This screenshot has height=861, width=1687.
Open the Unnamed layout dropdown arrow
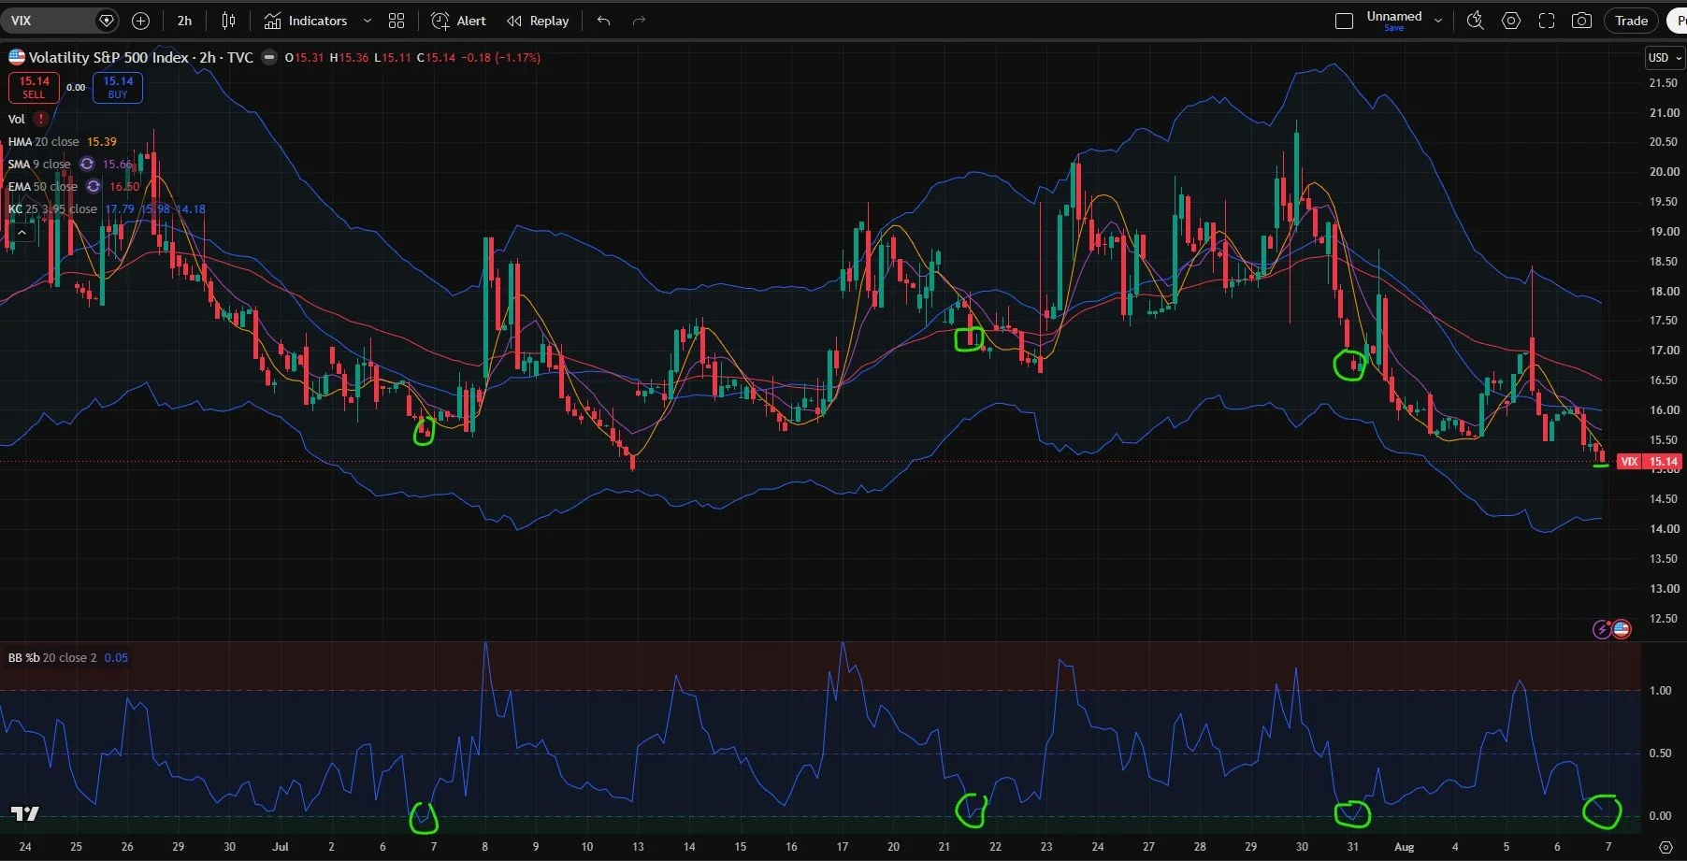pos(1438,21)
